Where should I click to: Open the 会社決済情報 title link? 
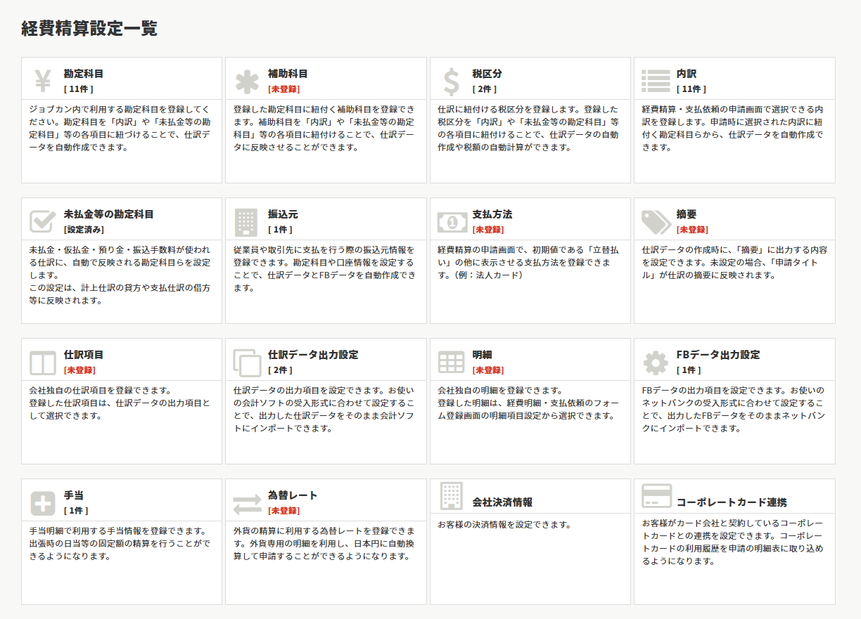coord(502,502)
